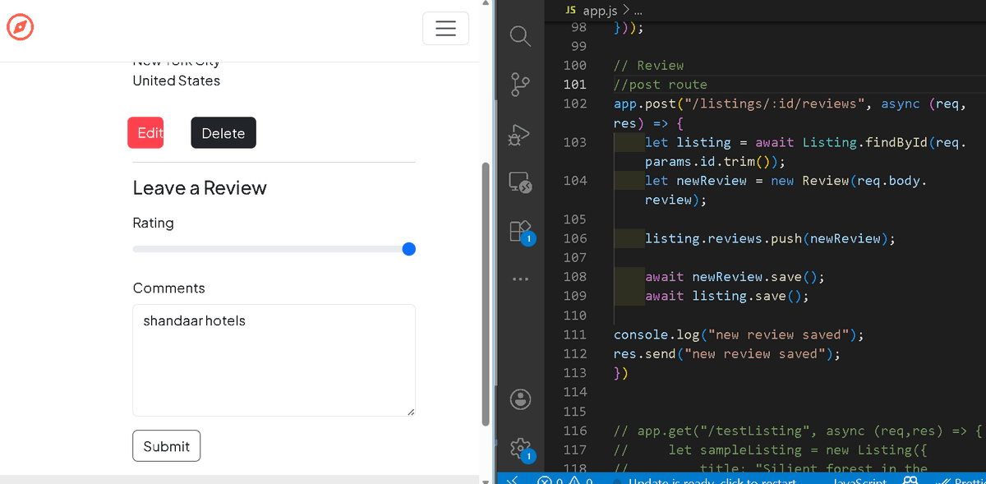Image resolution: width=986 pixels, height=484 pixels.
Task: Click the 'United States' country text
Action: click(177, 81)
